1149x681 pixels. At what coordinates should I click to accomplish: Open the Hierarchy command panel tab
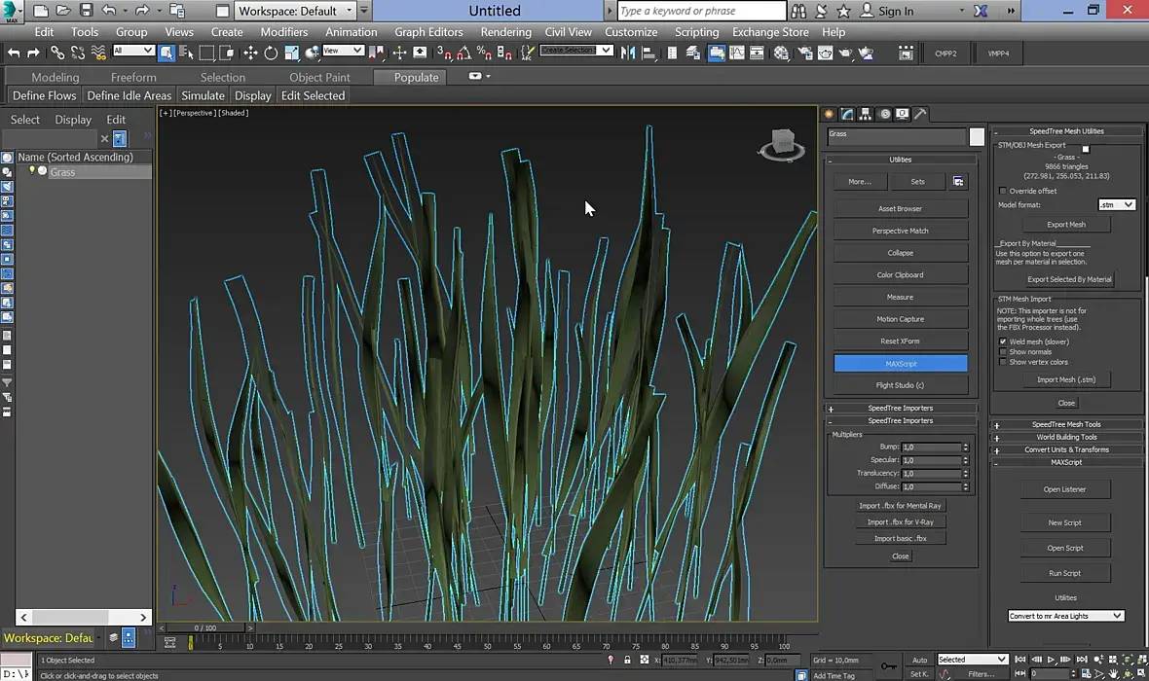pos(866,114)
